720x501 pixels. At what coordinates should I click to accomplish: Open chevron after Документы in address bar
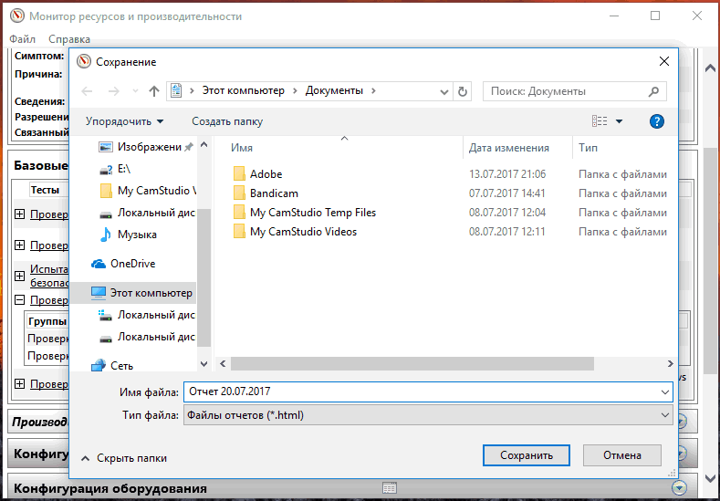click(373, 91)
